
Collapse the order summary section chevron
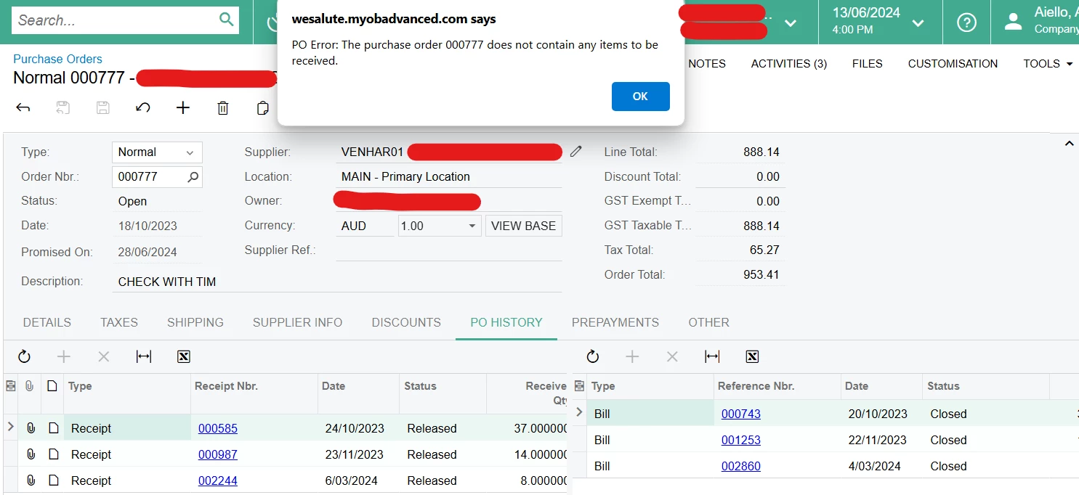pyautogui.click(x=1070, y=143)
